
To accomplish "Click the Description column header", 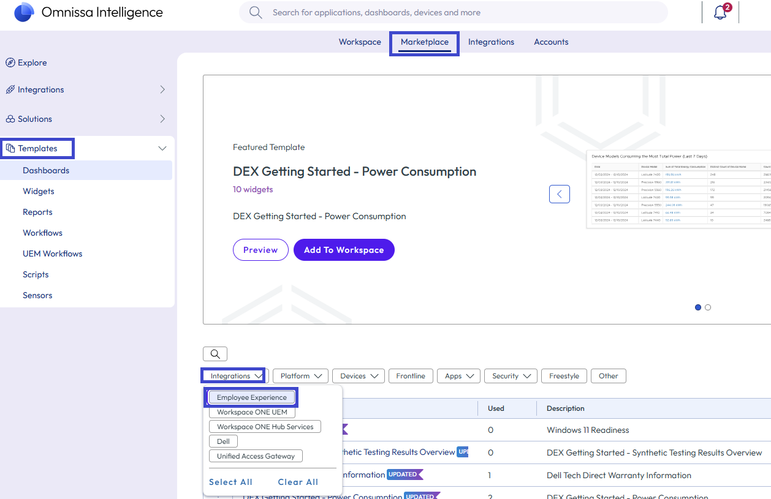I will [x=566, y=408].
